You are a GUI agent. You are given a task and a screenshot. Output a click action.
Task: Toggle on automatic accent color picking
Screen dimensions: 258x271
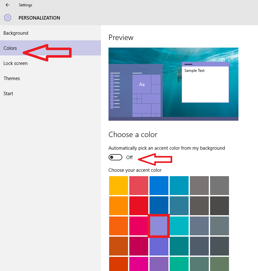click(x=115, y=157)
